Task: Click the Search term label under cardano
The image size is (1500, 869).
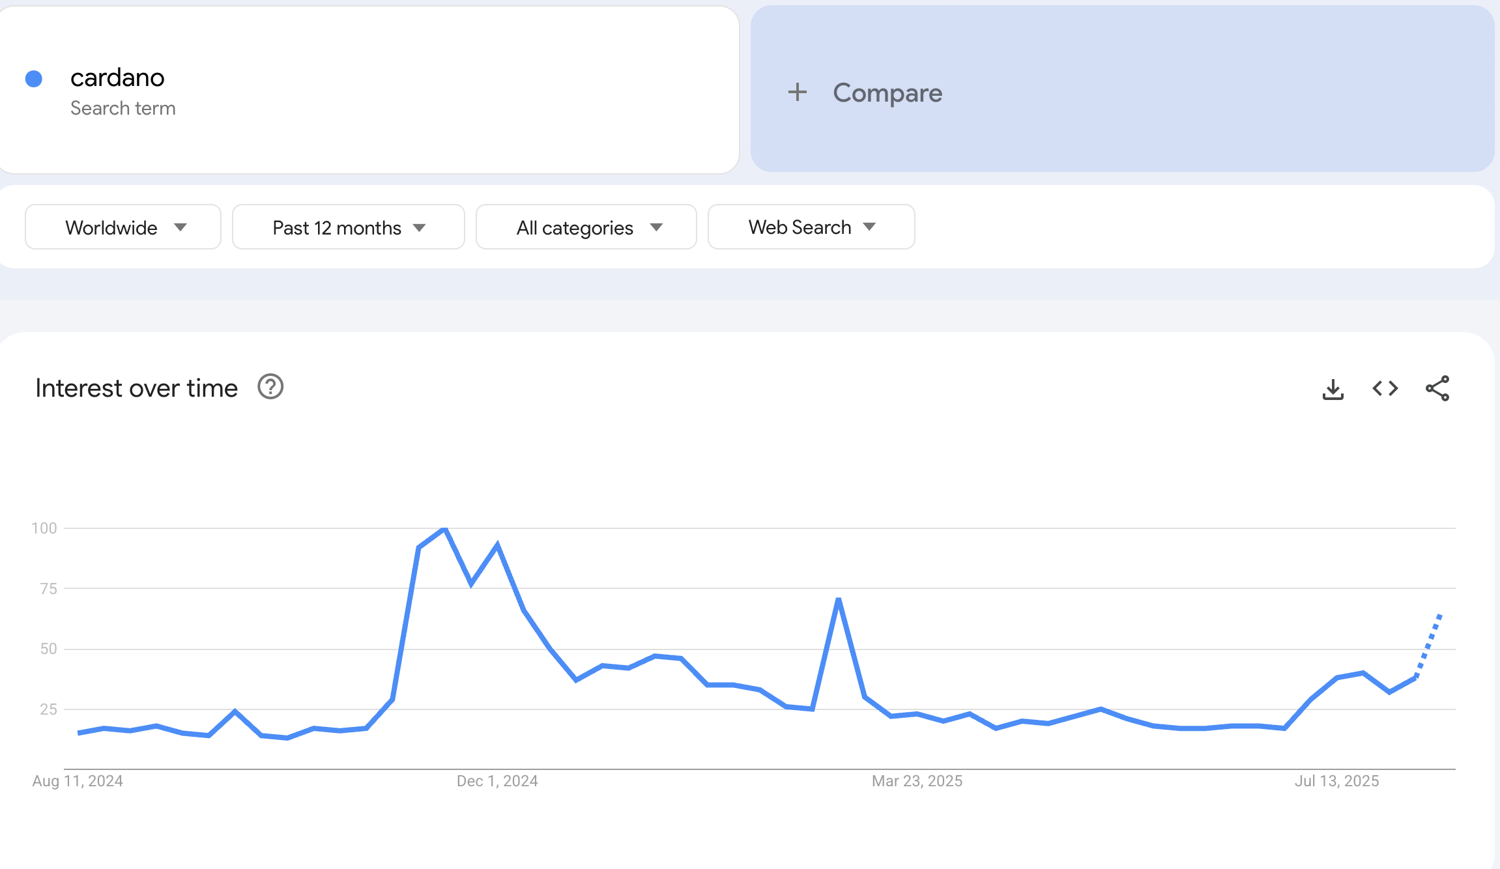Action: pos(123,108)
